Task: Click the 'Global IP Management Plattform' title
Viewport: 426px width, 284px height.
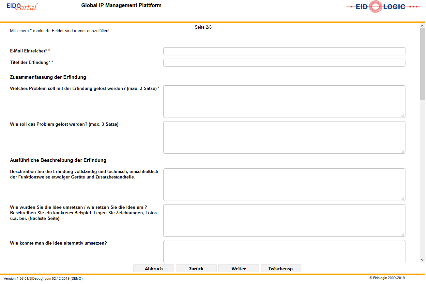Action: (121, 5)
